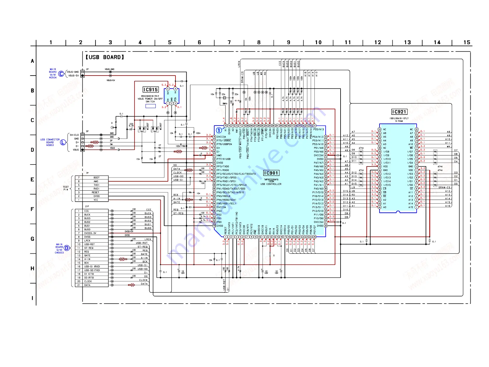Screen dimensions: 489x367
Task: Click the SRAM-CS label right of IC921
Action: point(444,188)
